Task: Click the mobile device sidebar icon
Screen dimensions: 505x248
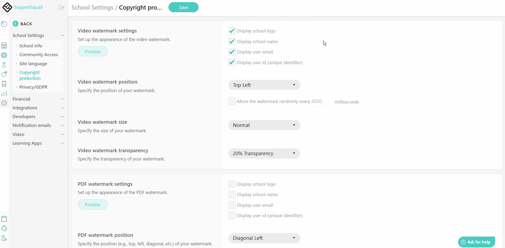Action: 4,84
